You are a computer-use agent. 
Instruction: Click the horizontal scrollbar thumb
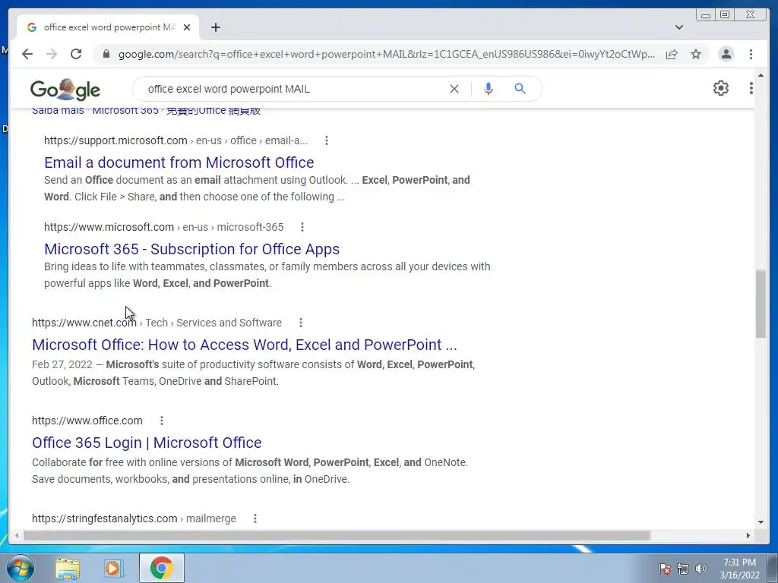coord(337,535)
